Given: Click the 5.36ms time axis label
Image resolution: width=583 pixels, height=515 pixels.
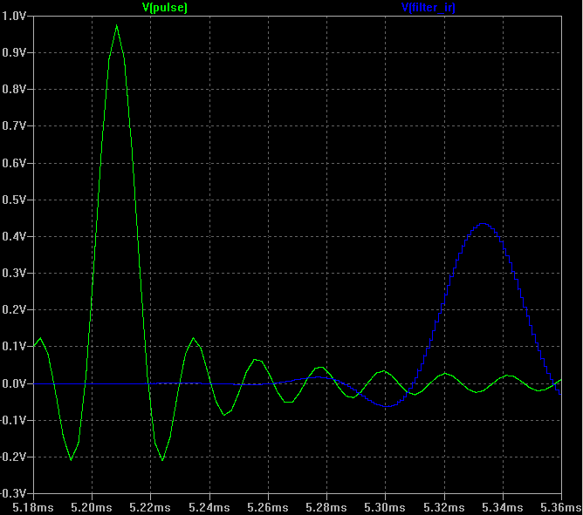Looking at the screenshot, I should click(x=561, y=507).
